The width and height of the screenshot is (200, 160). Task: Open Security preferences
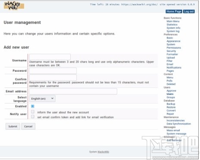click(171, 51)
